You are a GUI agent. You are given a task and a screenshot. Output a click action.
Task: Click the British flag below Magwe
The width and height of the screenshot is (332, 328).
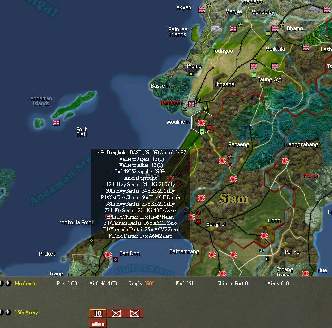(x=233, y=29)
